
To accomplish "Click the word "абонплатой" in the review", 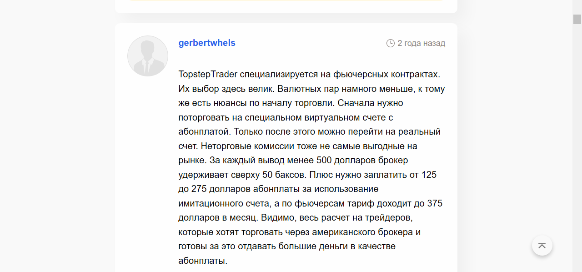I will coord(202,132).
